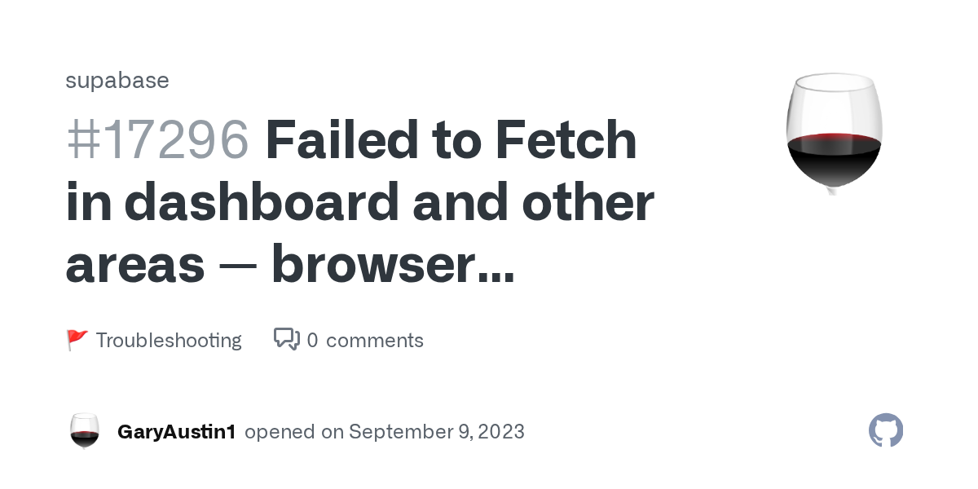
Task: Click the large wine glass image
Action: 833,133
